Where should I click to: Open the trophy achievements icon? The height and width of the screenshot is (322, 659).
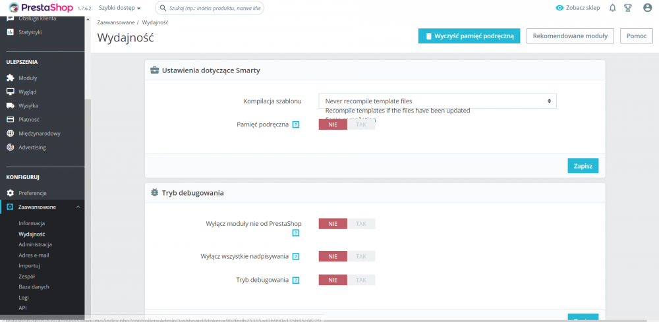coord(628,8)
